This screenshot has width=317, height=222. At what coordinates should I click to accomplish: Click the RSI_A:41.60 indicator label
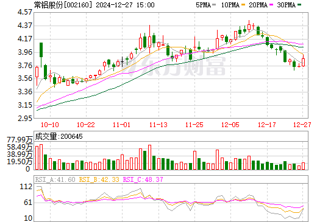[55, 179]
